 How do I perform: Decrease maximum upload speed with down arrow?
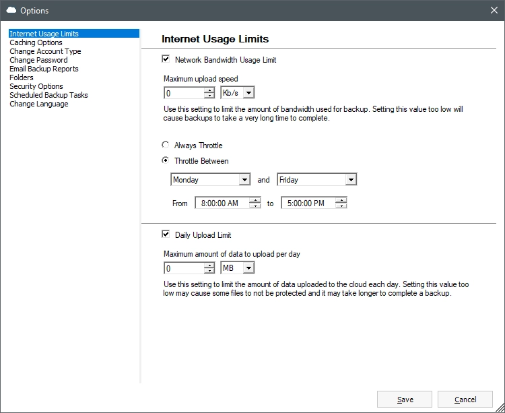[209, 96]
